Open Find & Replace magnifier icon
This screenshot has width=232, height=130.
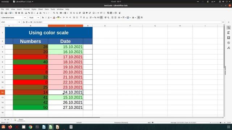coord(54,13)
